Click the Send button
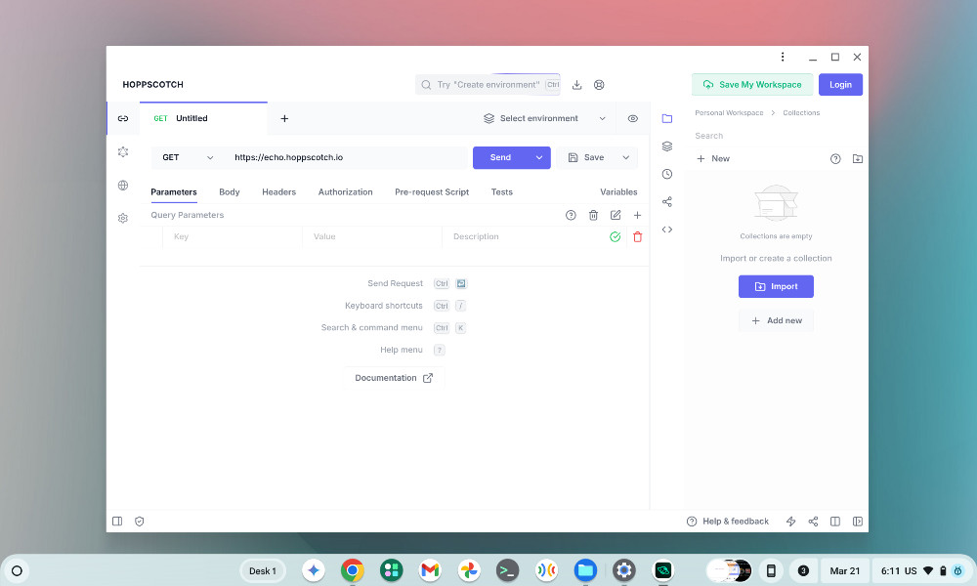Image resolution: width=977 pixels, height=586 pixels. (500, 157)
